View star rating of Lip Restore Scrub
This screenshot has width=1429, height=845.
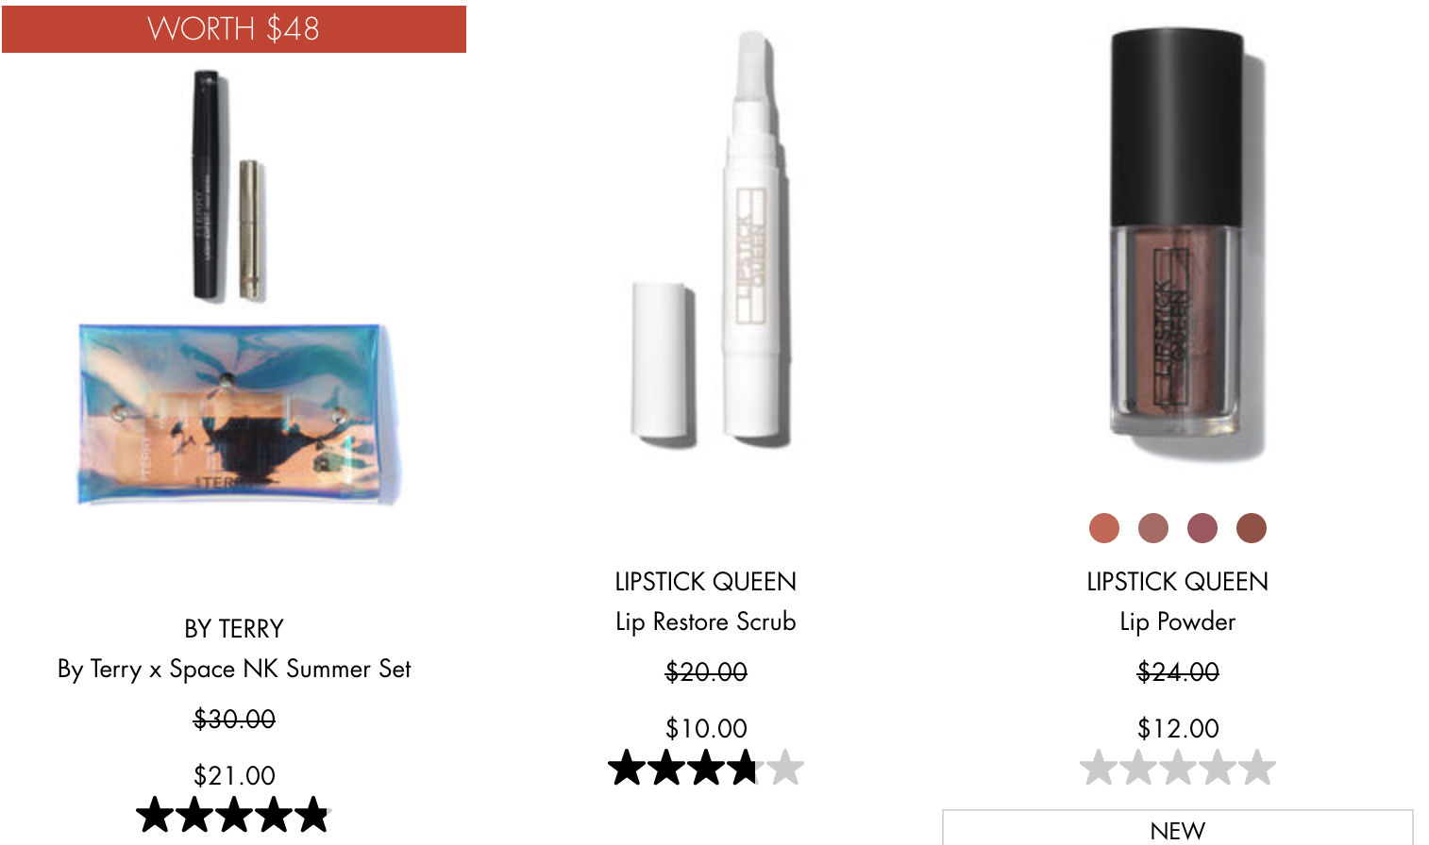click(706, 768)
